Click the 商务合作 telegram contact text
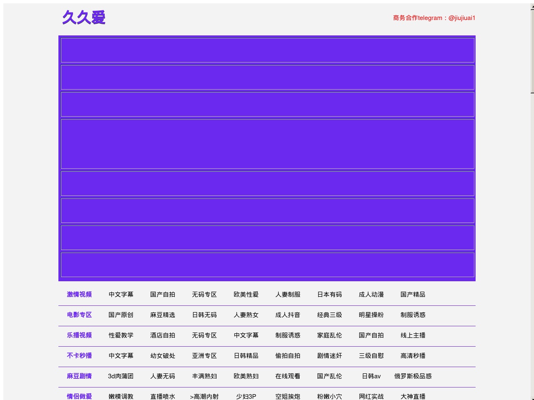 [x=434, y=18]
